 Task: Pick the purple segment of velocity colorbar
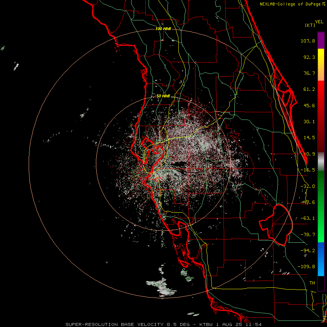[321, 40]
